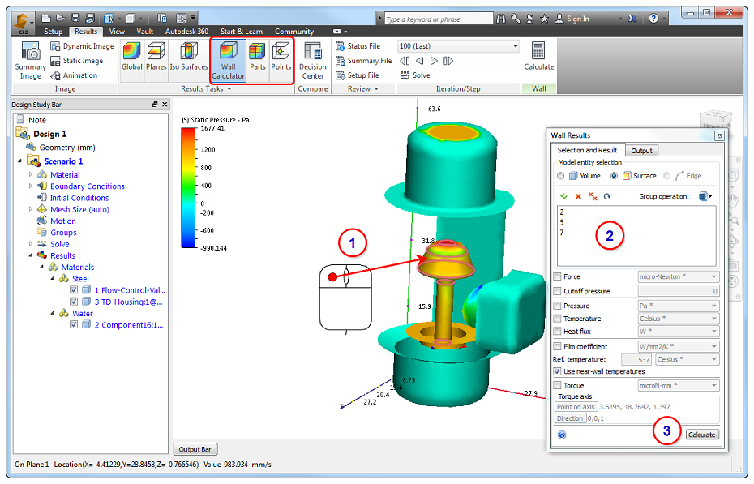
Task: Enable the Film coefficient checkbox
Action: [557, 346]
